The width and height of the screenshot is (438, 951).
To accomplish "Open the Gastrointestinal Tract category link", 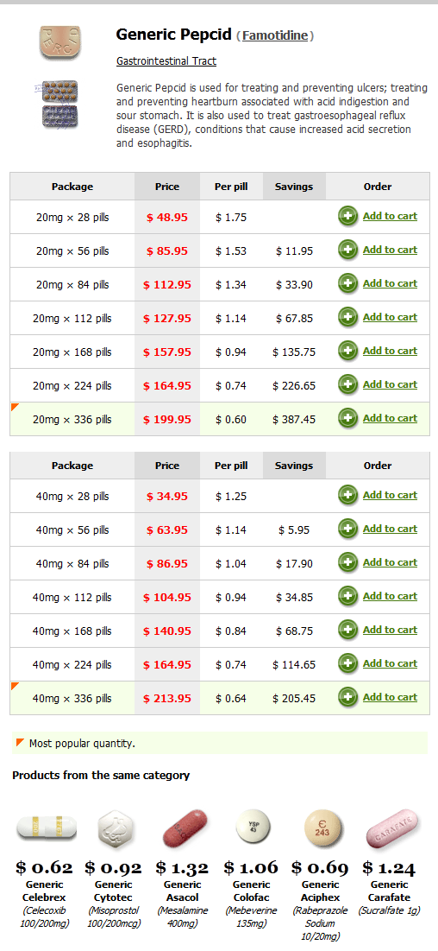I will 166,61.
